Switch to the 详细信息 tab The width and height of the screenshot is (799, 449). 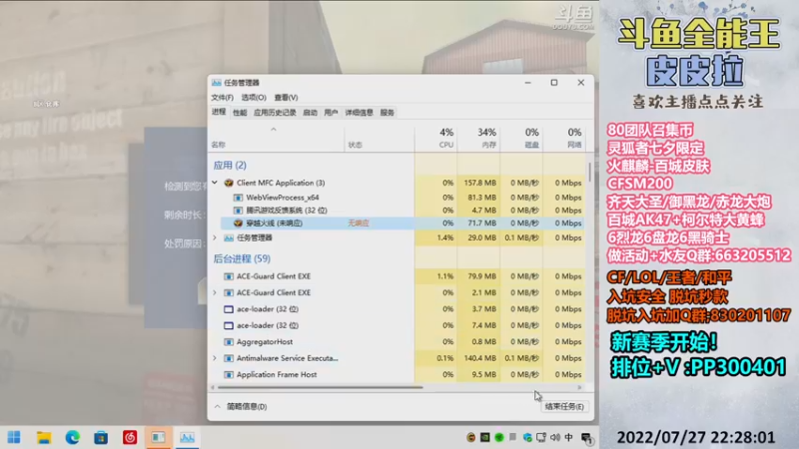(x=360, y=113)
